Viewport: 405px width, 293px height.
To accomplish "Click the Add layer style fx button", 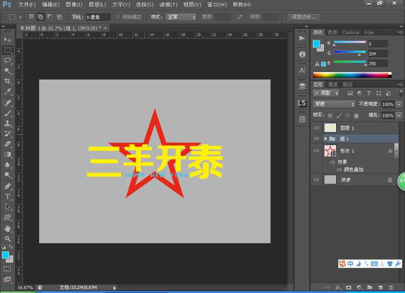I will 338,287.
